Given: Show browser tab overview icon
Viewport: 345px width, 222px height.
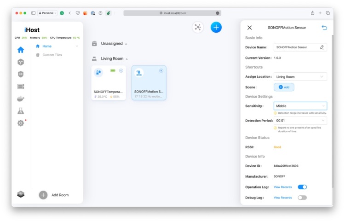Looking at the screenshot, I should 328,13.
